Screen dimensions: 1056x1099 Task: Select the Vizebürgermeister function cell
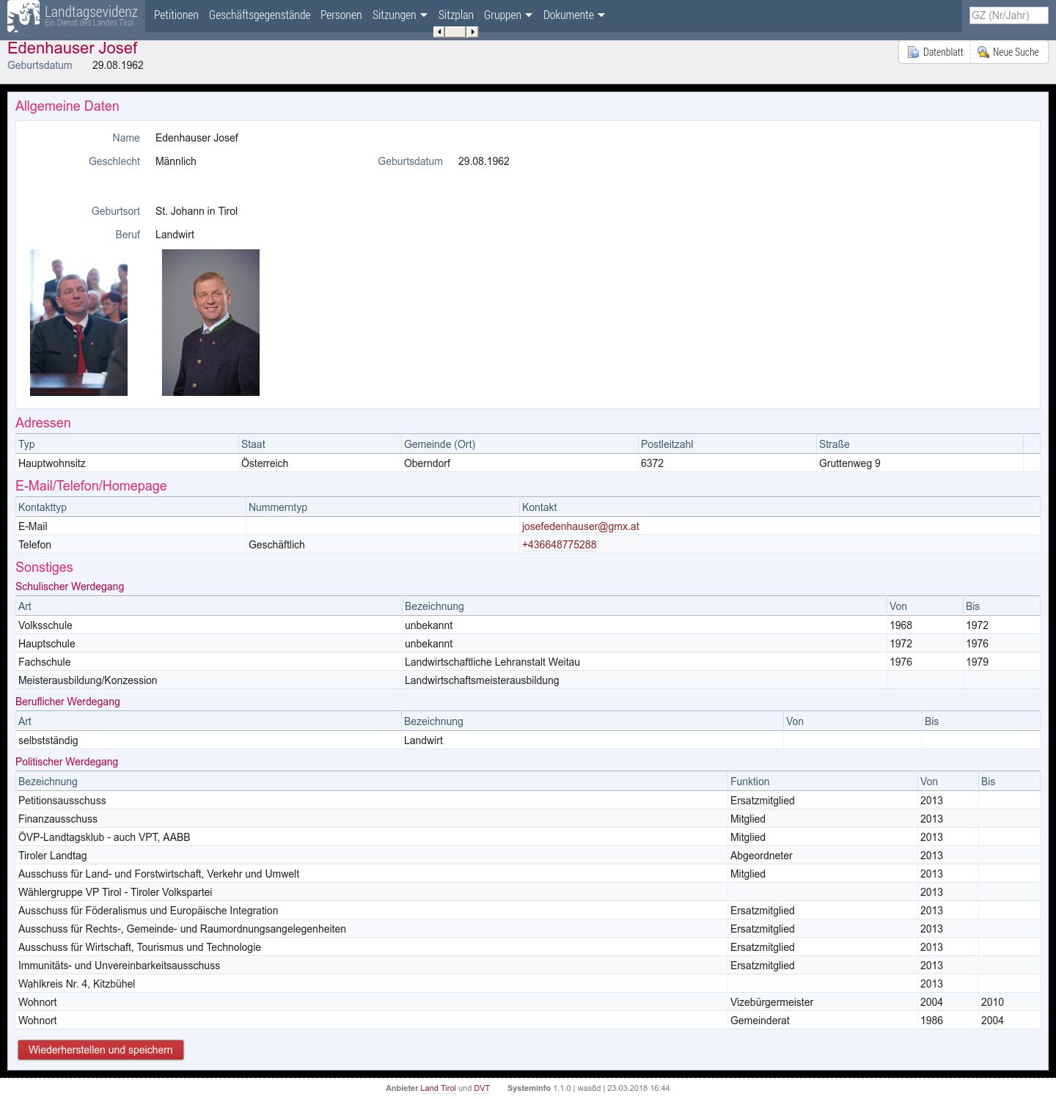click(822, 1002)
